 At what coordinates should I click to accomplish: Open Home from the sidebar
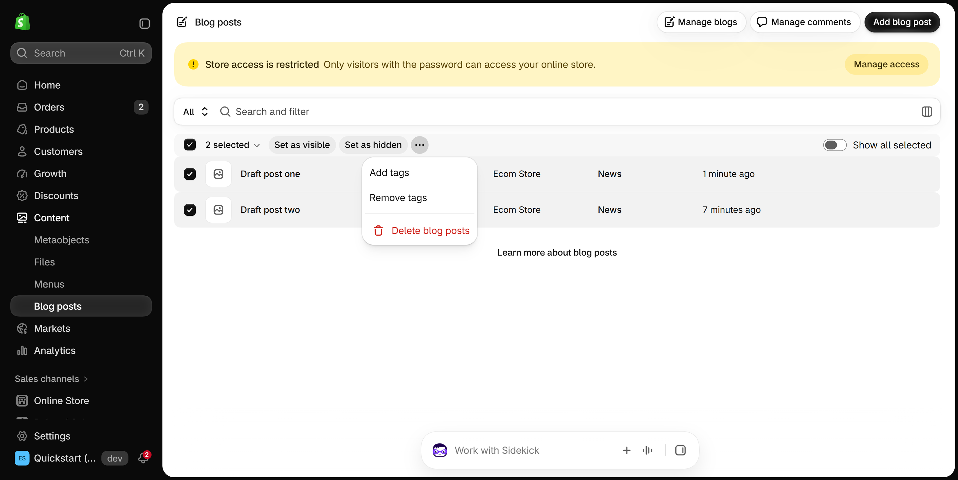coord(81,85)
